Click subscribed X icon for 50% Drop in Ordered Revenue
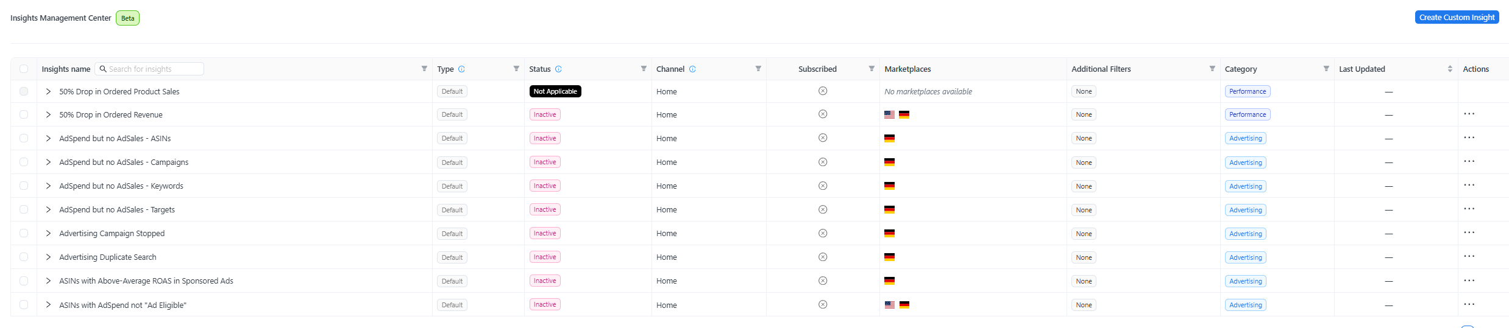 (823, 114)
